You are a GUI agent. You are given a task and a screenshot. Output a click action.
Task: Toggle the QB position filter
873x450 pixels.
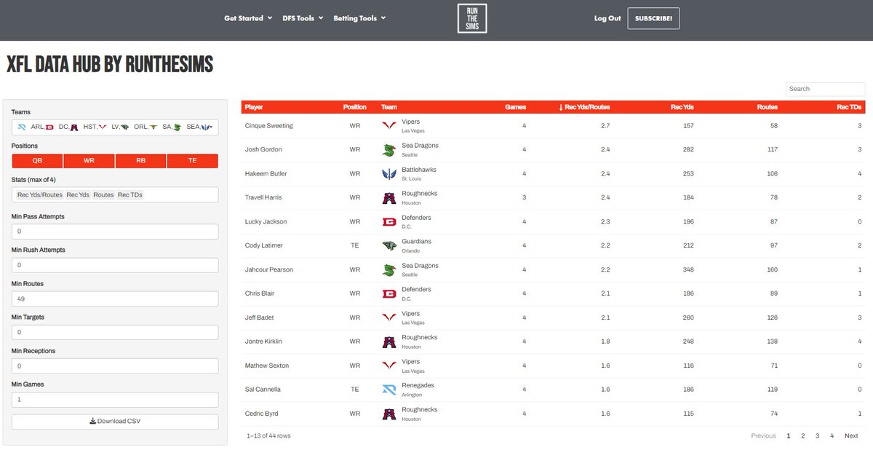[36, 160]
